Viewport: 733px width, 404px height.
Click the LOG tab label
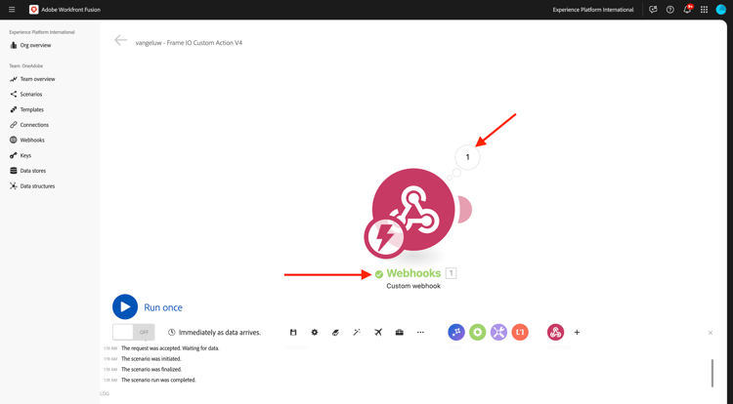tap(105, 393)
